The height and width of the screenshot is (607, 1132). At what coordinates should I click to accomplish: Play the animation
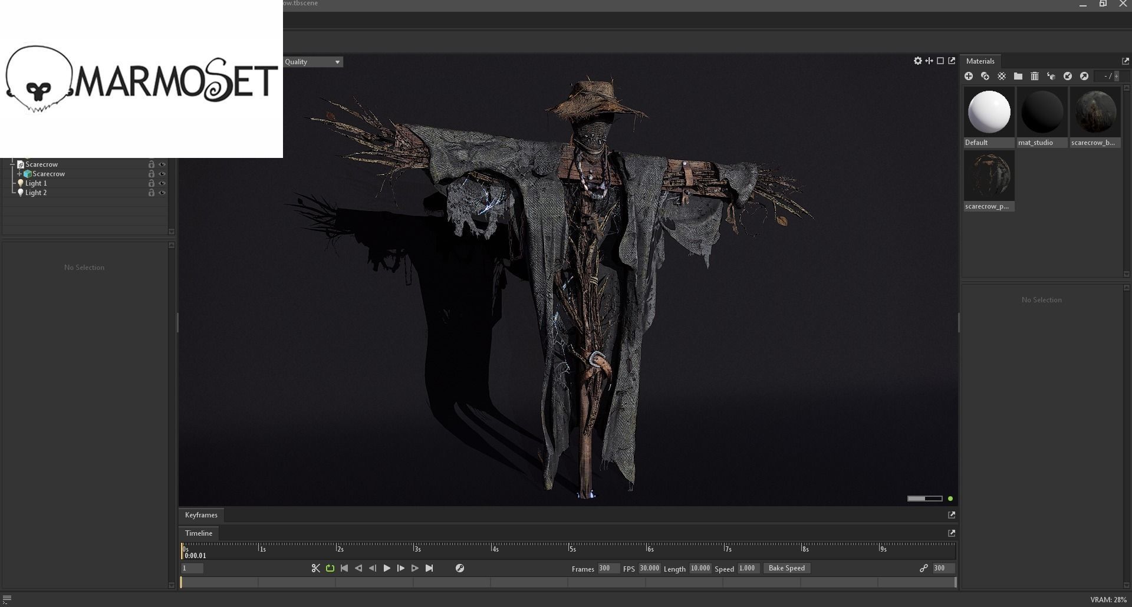[x=387, y=568]
